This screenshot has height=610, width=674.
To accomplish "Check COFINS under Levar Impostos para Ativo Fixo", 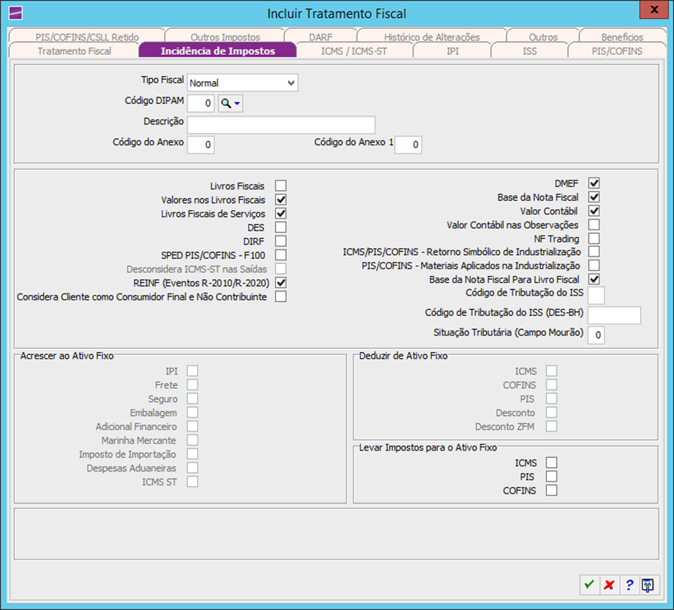I will pos(551,490).
